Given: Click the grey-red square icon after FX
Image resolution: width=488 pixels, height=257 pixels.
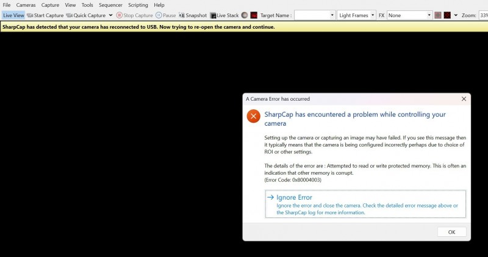Looking at the screenshot, I should click(438, 15).
